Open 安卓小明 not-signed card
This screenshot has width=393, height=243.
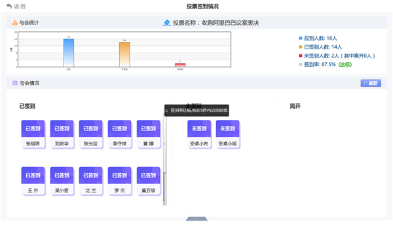tap(227, 134)
